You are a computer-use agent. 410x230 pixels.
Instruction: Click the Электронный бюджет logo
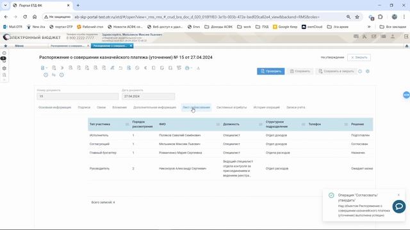[31, 37]
